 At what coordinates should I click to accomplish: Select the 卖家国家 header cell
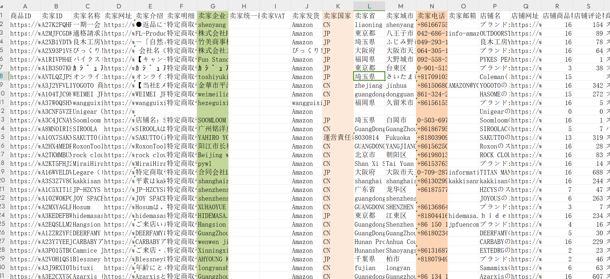click(x=338, y=16)
